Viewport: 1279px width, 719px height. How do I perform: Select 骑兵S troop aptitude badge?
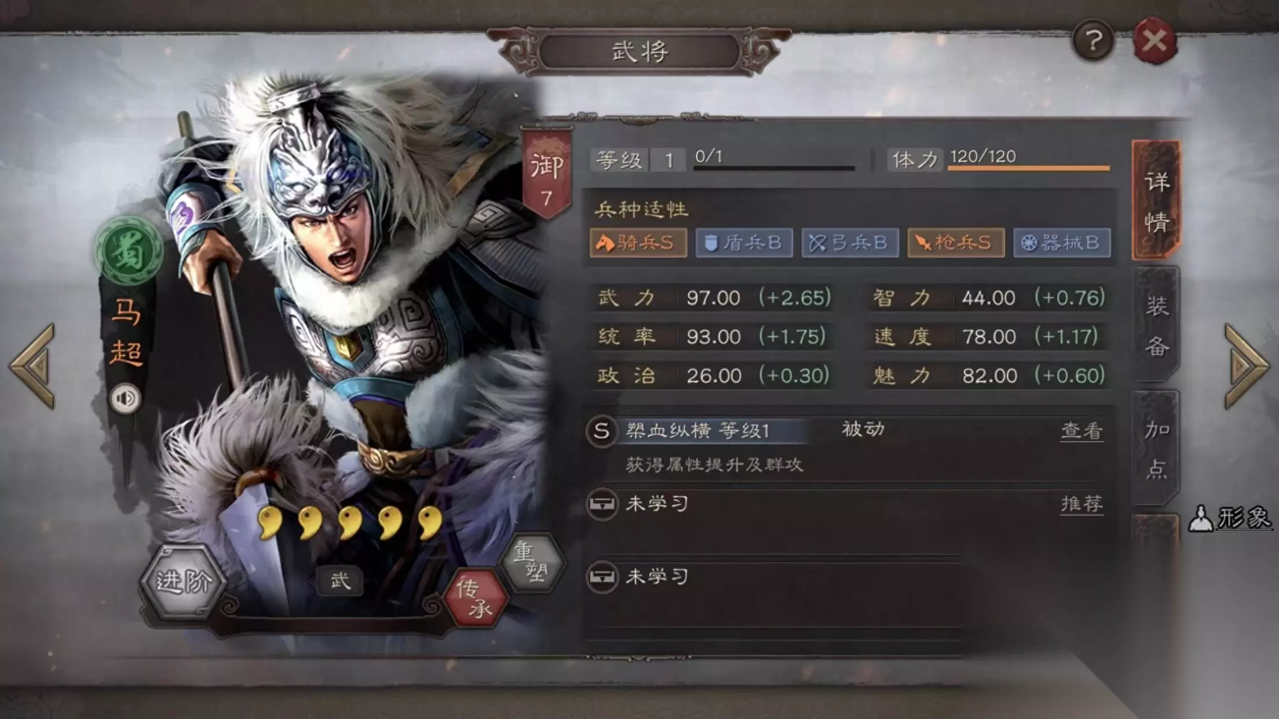(638, 243)
